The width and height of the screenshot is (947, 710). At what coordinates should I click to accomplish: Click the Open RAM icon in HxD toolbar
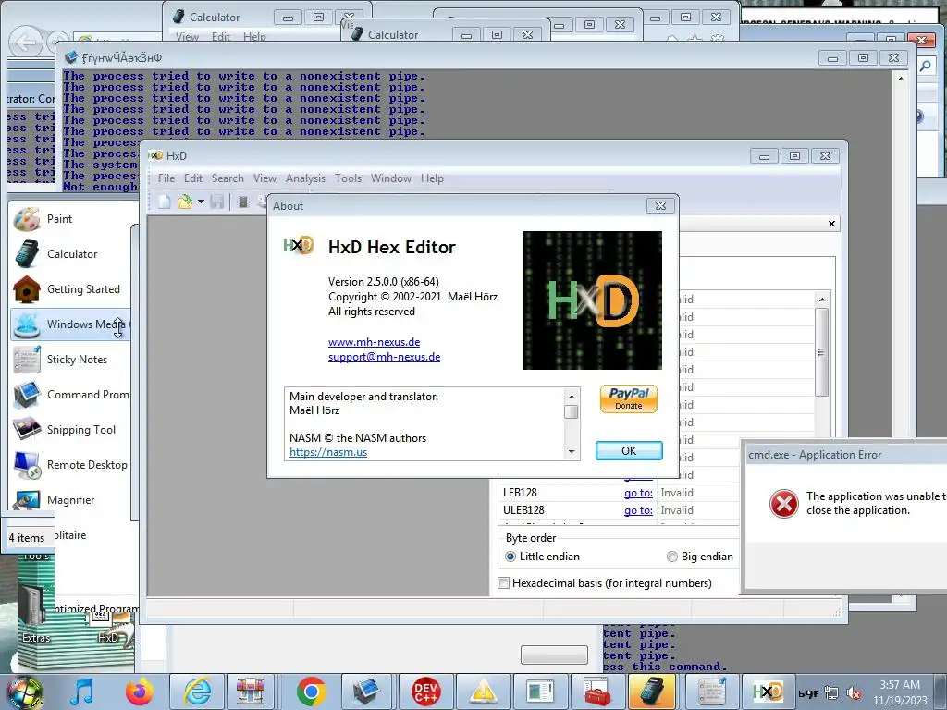[243, 202]
